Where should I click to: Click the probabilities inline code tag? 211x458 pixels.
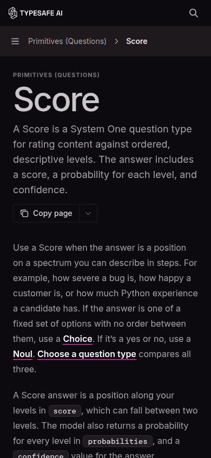117,441
